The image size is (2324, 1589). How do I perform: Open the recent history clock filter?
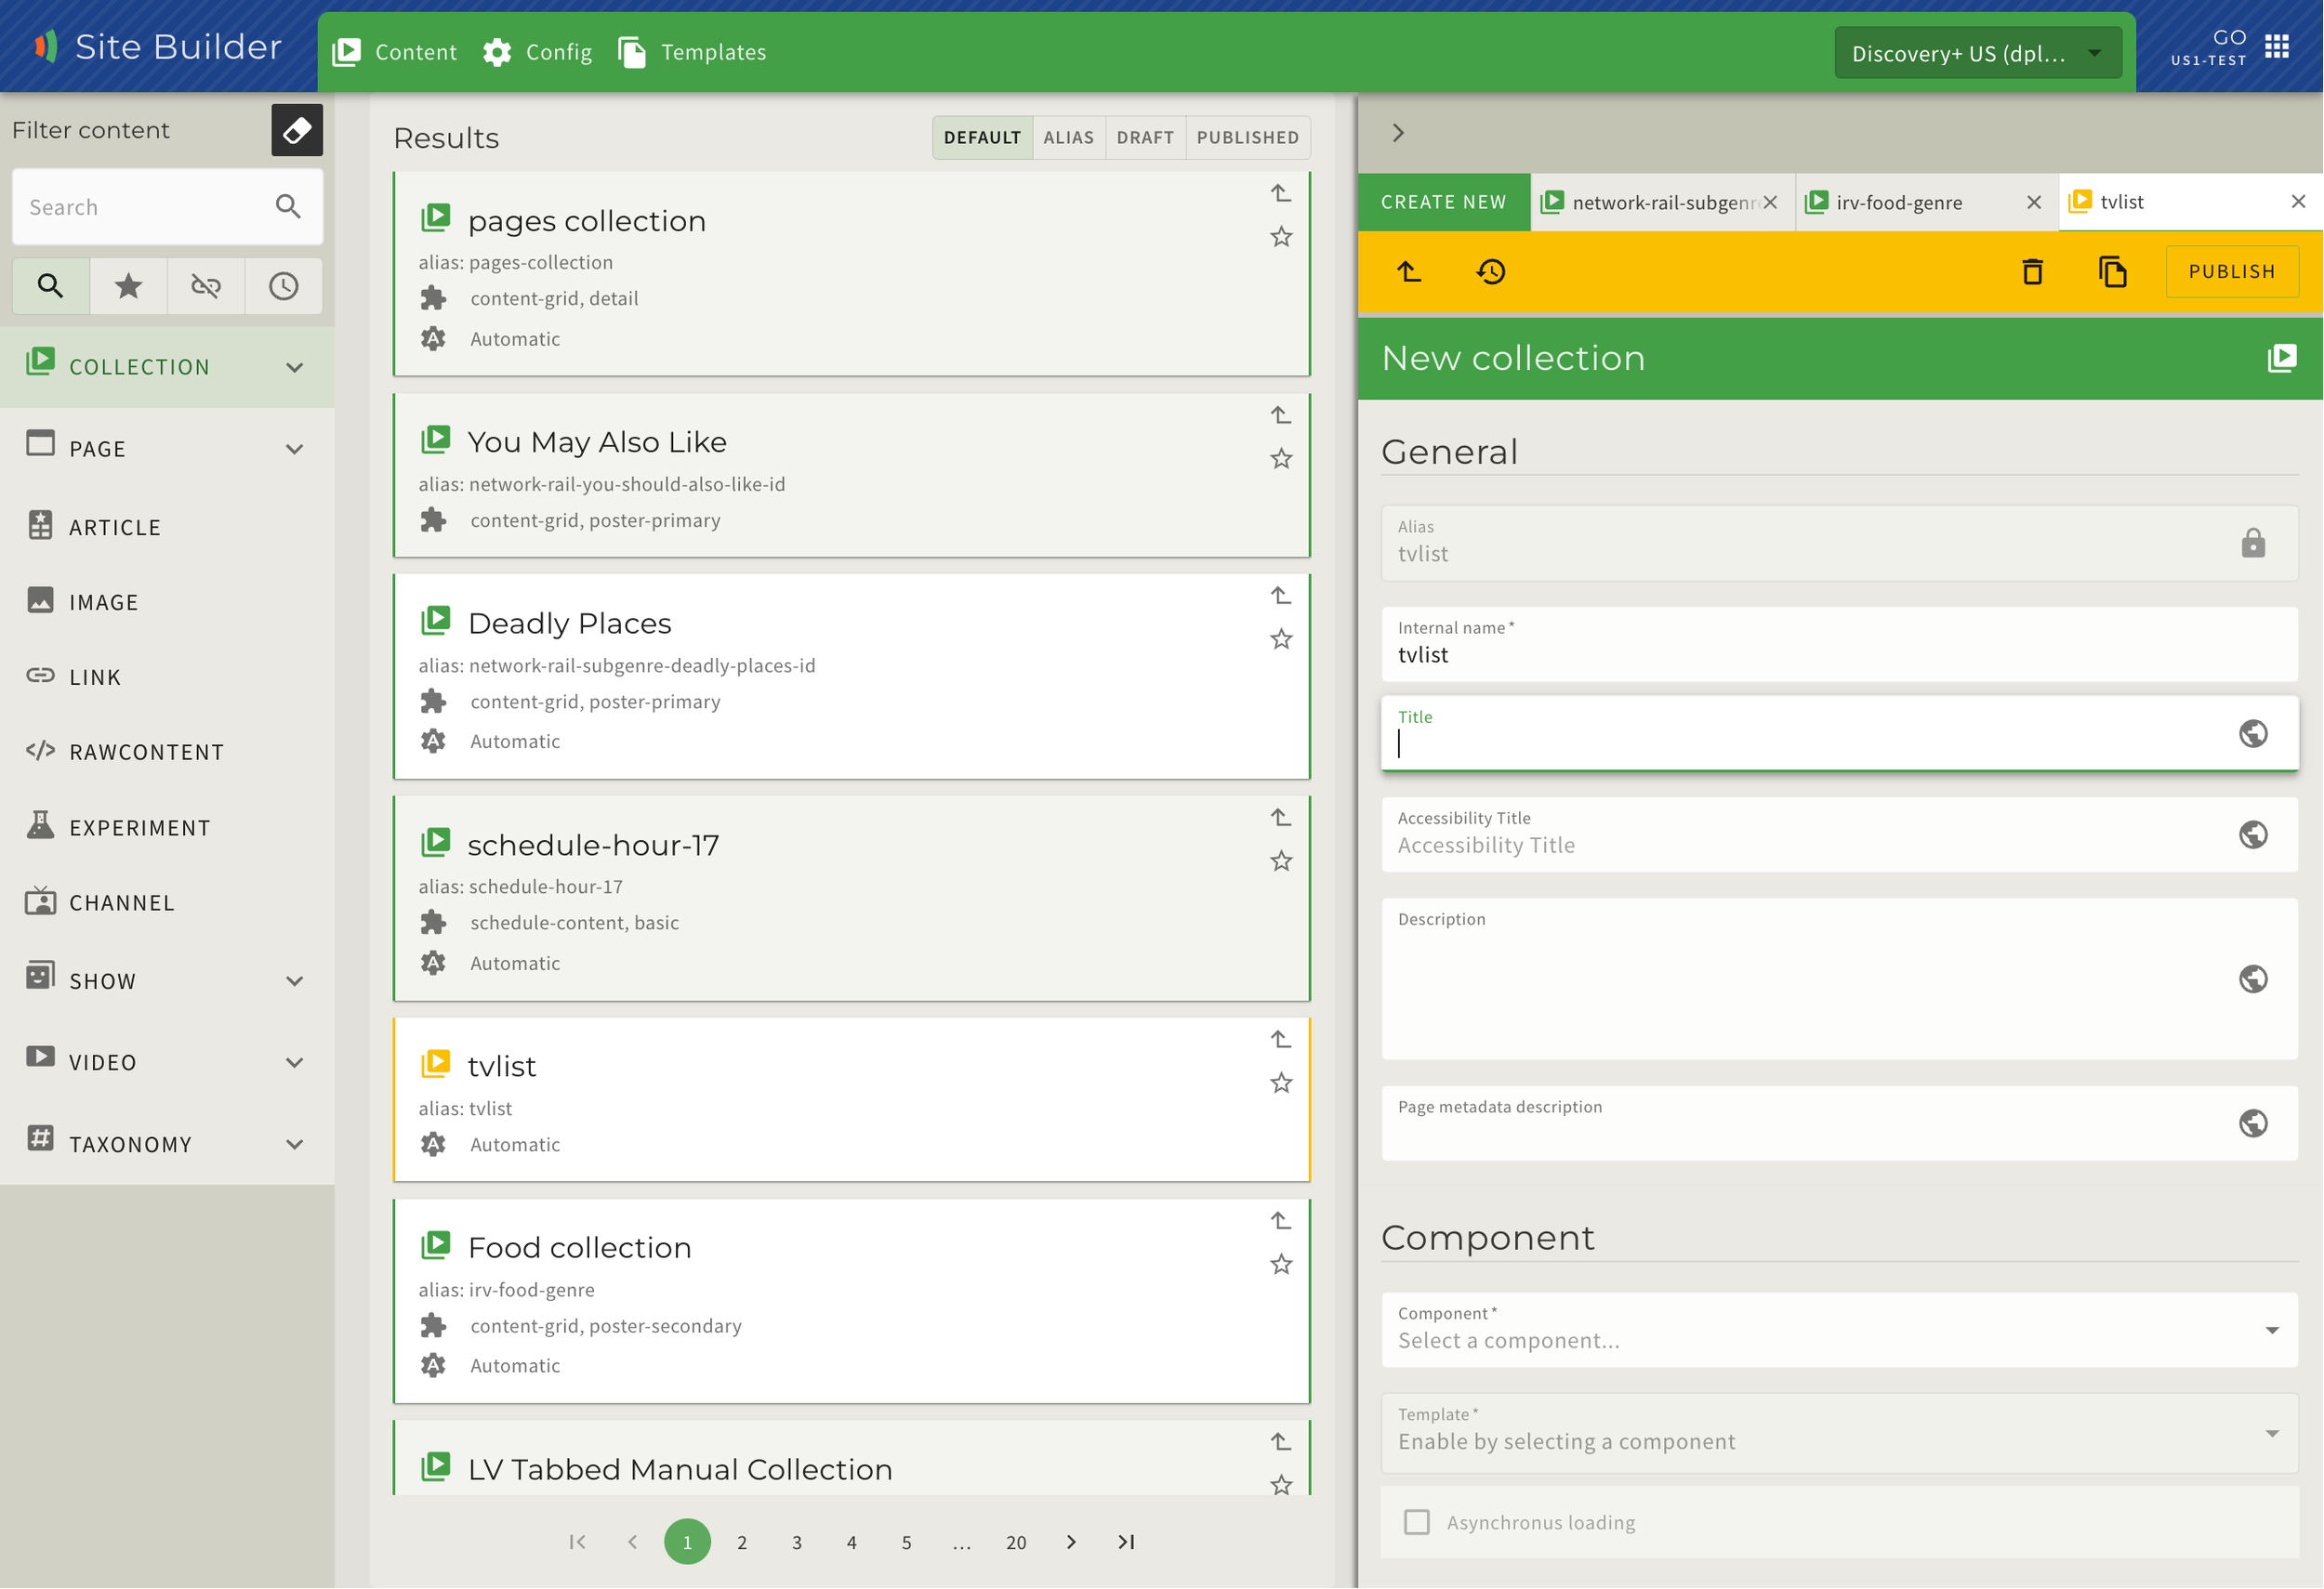pos(283,287)
